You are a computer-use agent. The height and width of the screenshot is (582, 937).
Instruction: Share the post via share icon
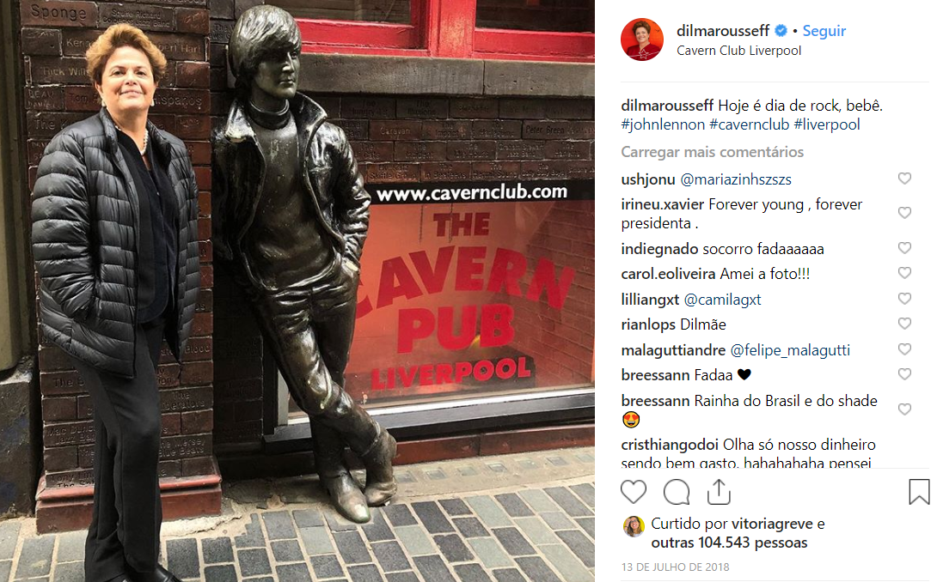coord(719,491)
